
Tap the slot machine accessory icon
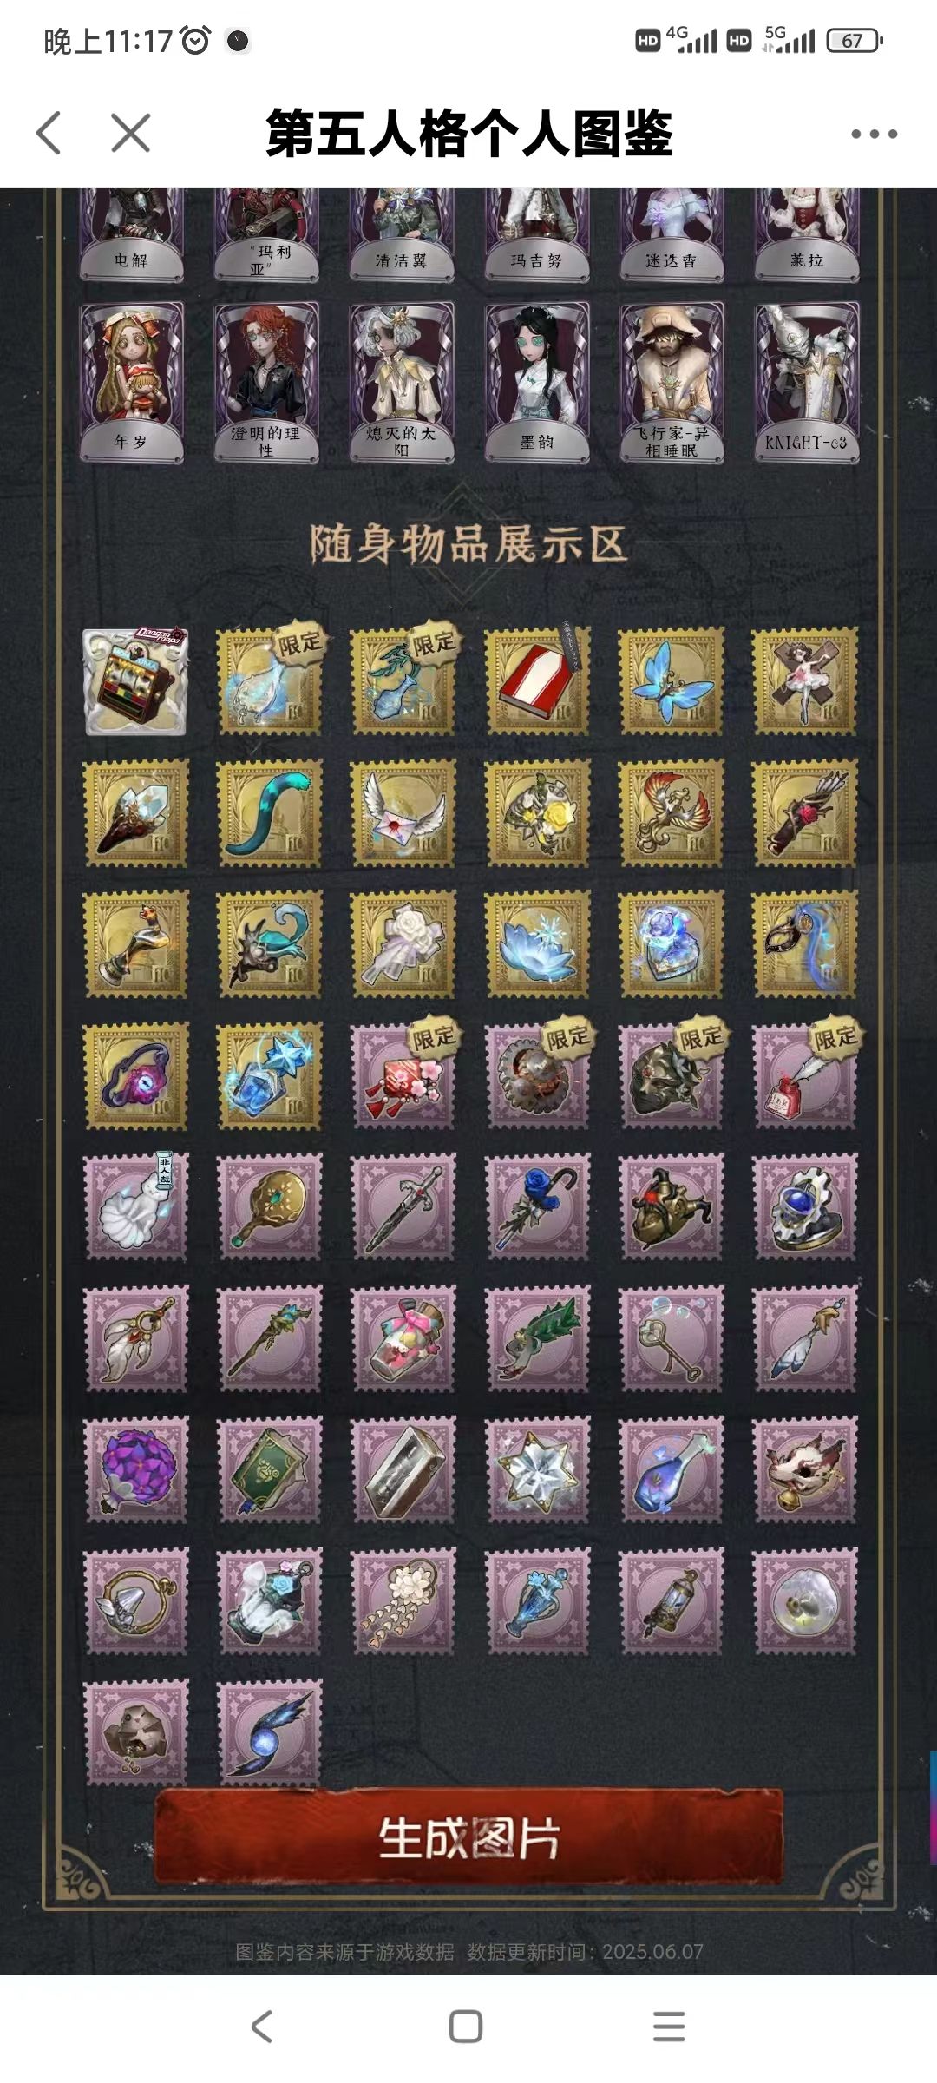tap(134, 681)
